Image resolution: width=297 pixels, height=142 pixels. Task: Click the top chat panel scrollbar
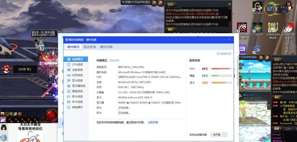[x=230, y=16]
